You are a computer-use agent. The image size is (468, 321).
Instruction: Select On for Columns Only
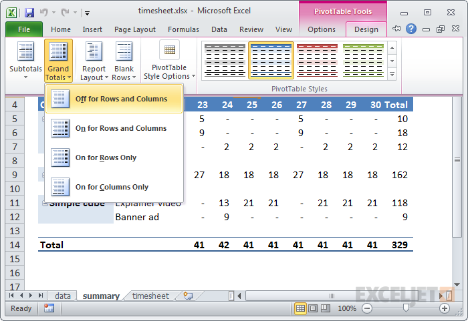tap(114, 187)
